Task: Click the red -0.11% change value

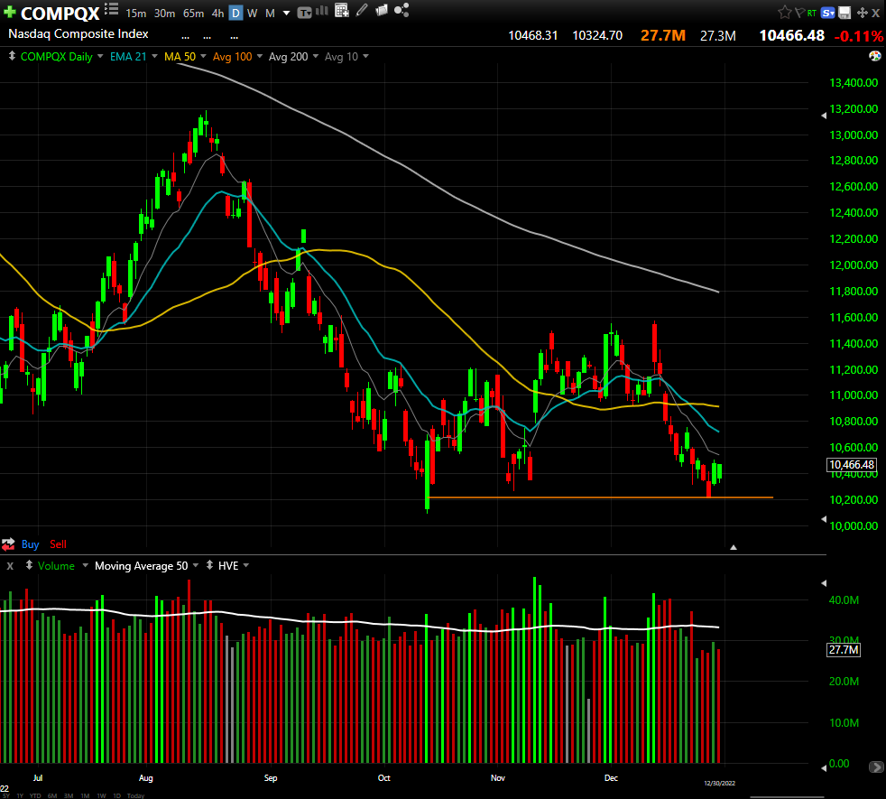Action: (x=858, y=36)
